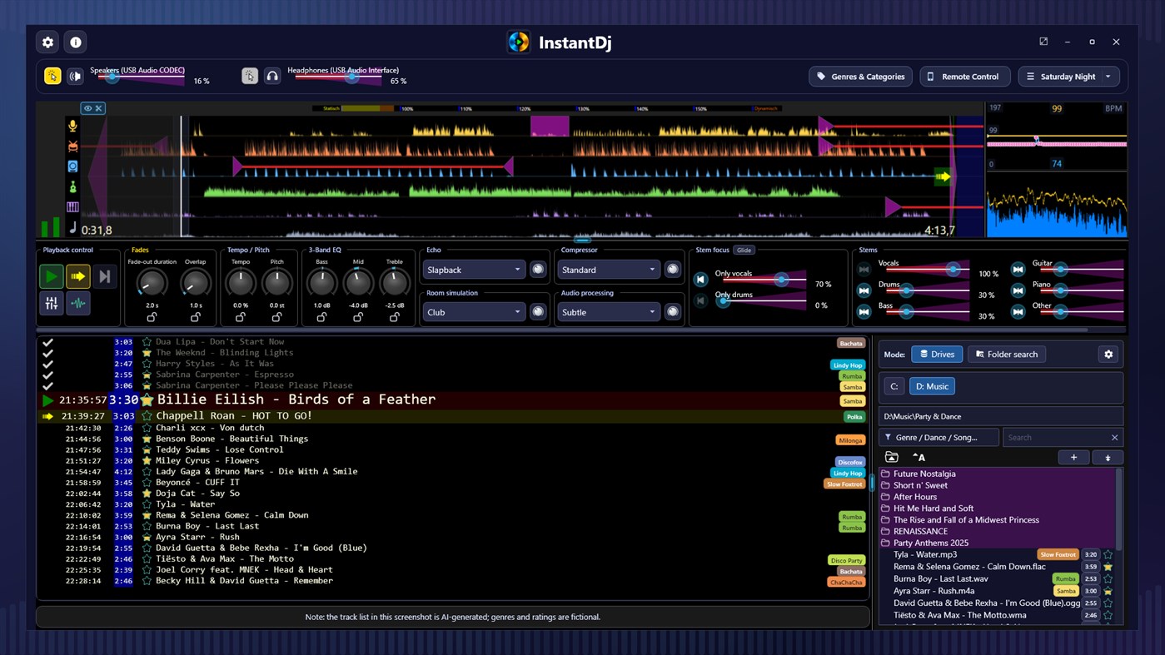1165x655 pixels.
Task: Toggle the lock under Fade-out duration
Action: tap(152, 317)
